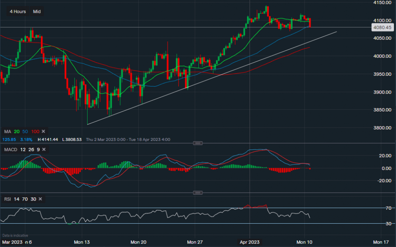Viewport: 396px width, 247px height.
Task: Remove the MACD indicator using its X icon
Action: click(44, 150)
